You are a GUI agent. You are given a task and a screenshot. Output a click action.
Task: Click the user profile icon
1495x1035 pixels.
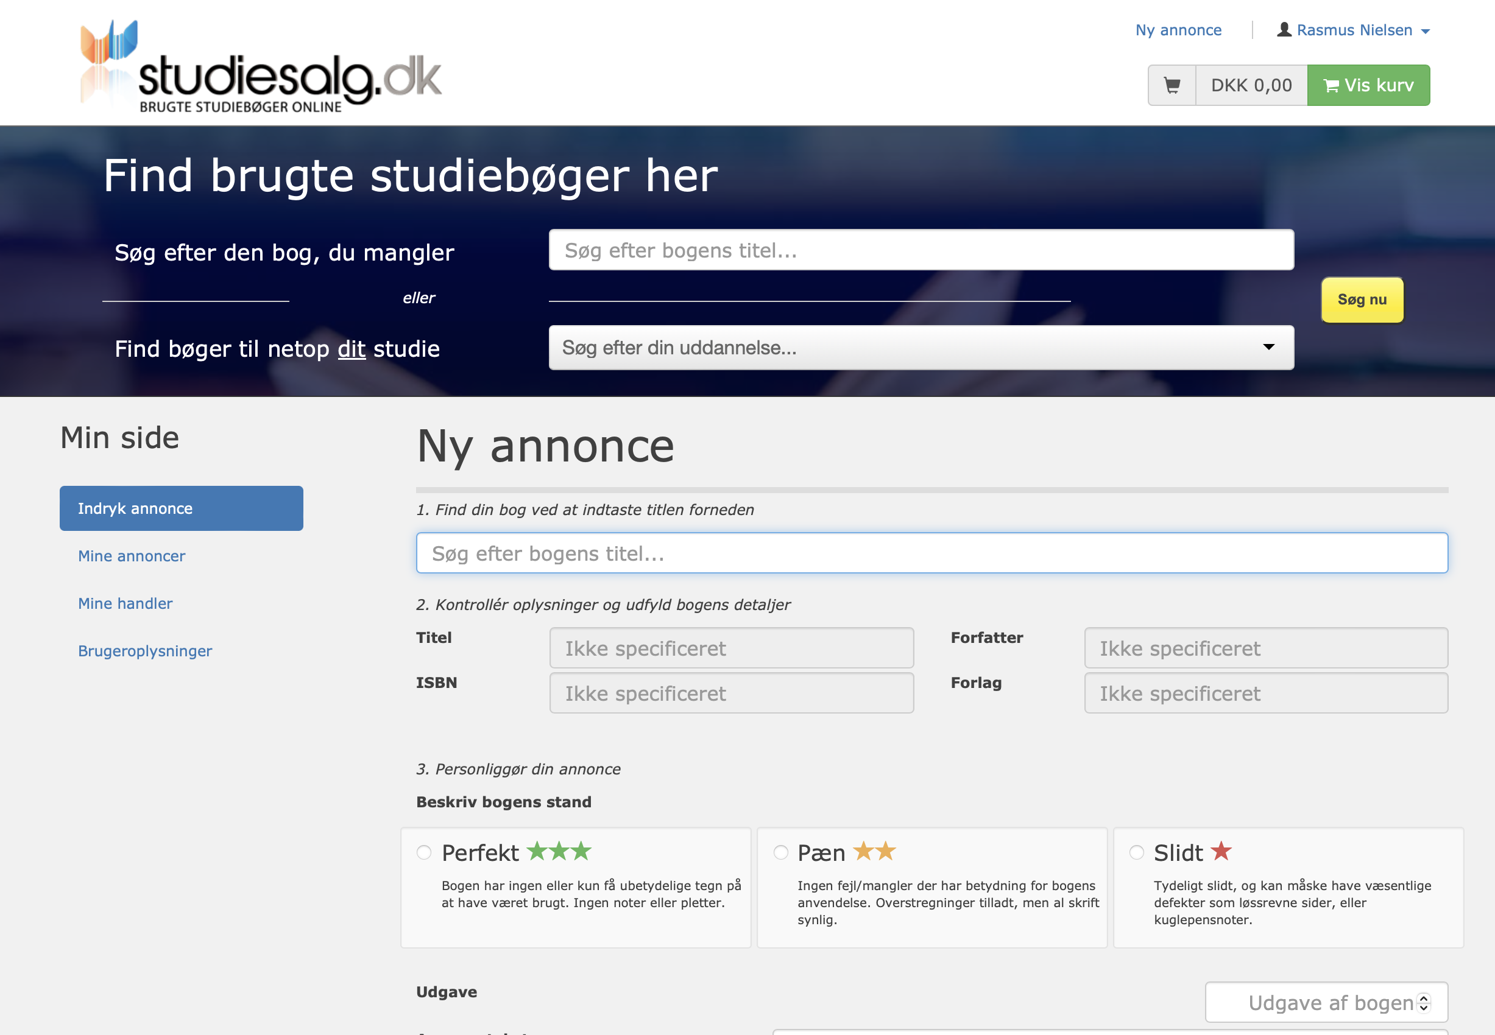coord(1284,30)
